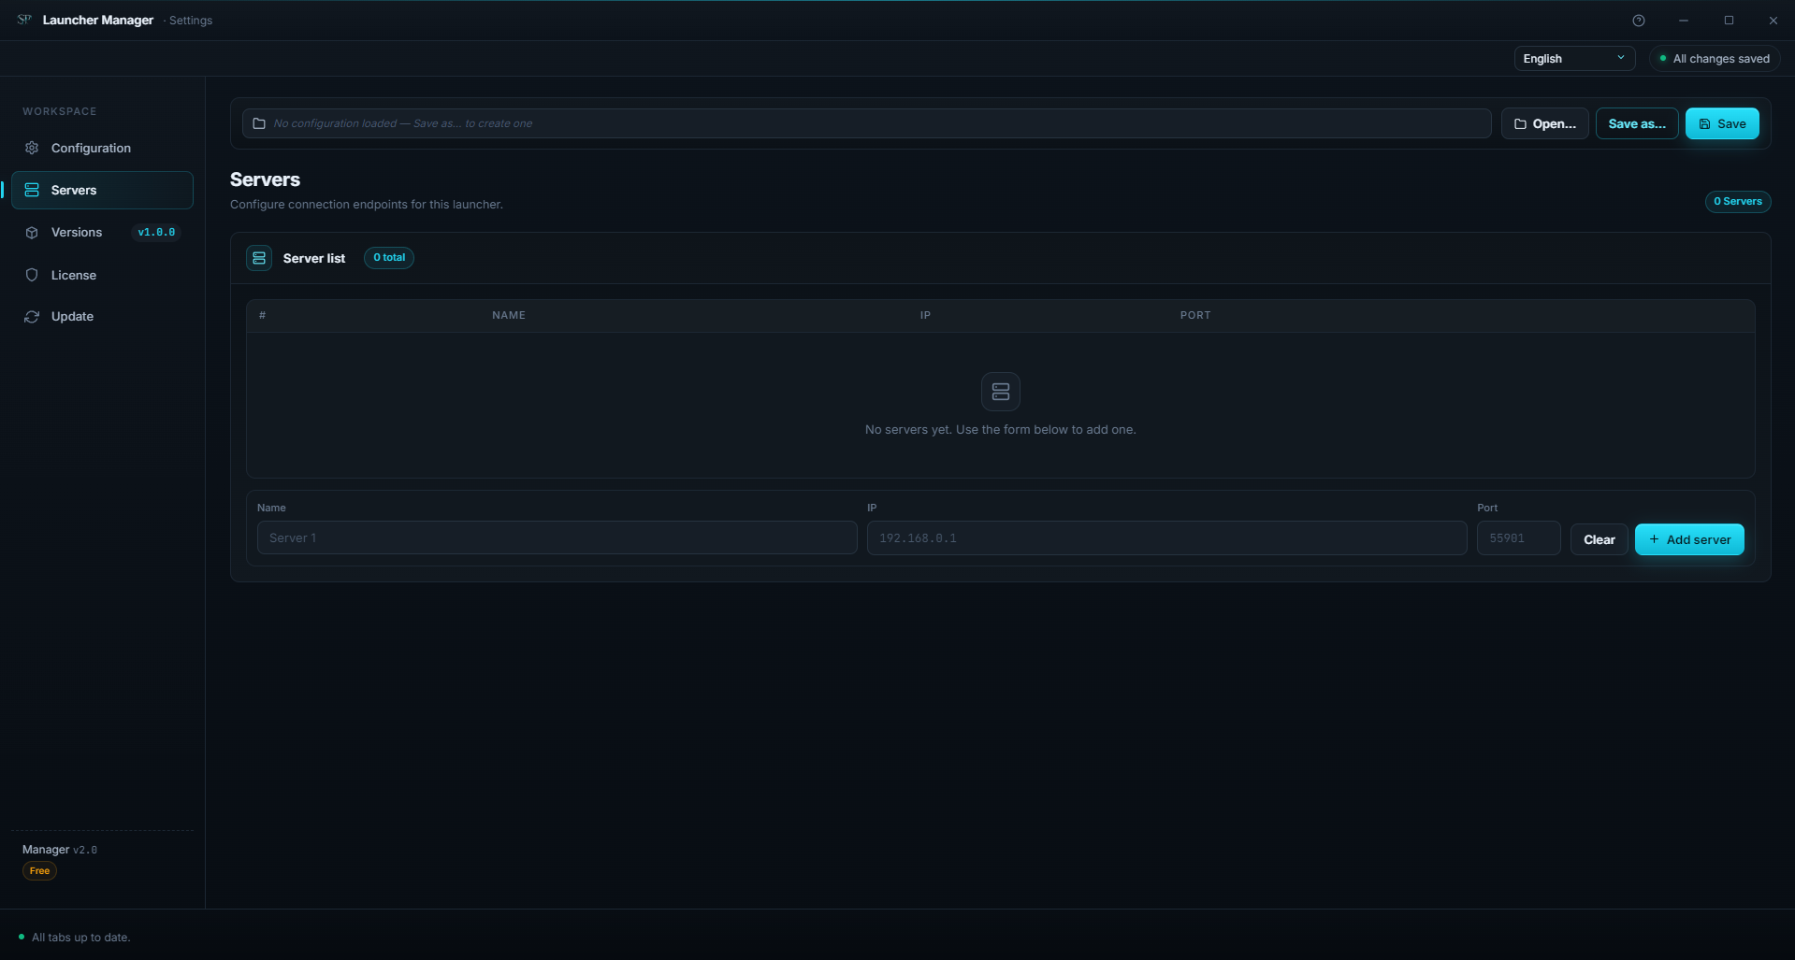Click the Save as... button
1795x960 pixels.
[1637, 123]
